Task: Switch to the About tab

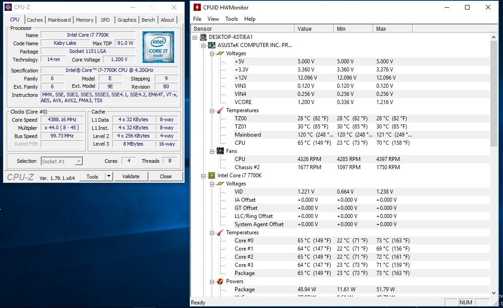Action: [167, 19]
